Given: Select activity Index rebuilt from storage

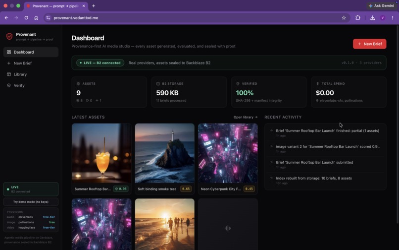Looking at the screenshot, I should [x=325, y=181].
